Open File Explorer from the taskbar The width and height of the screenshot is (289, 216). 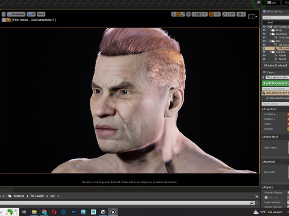coord(34,212)
